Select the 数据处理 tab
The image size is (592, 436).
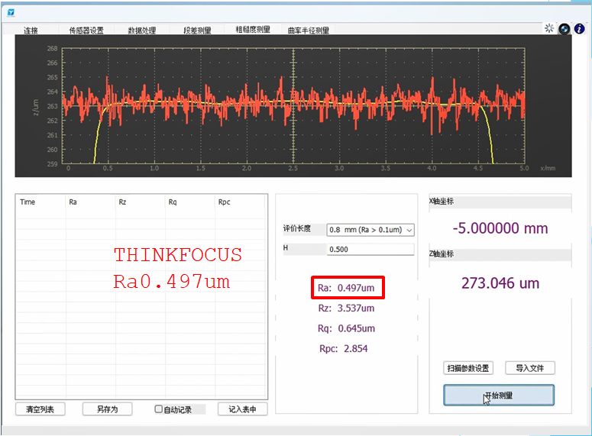pos(142,31)
